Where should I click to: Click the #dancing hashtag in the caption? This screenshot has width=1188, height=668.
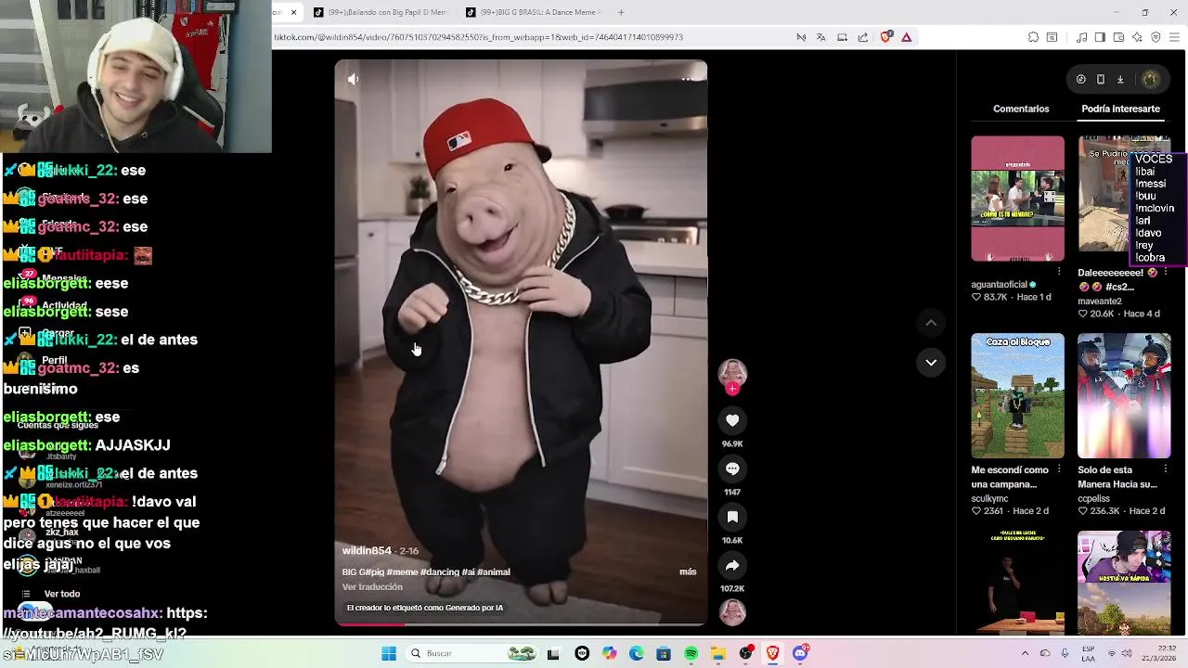440,572
